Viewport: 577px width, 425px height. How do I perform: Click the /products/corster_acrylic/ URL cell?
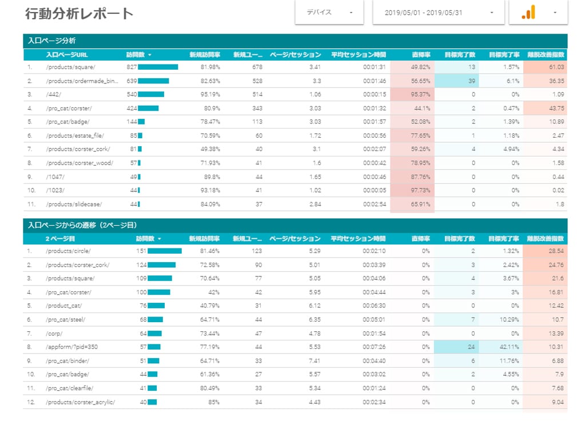pyautogui.click(x=80, y=402)
